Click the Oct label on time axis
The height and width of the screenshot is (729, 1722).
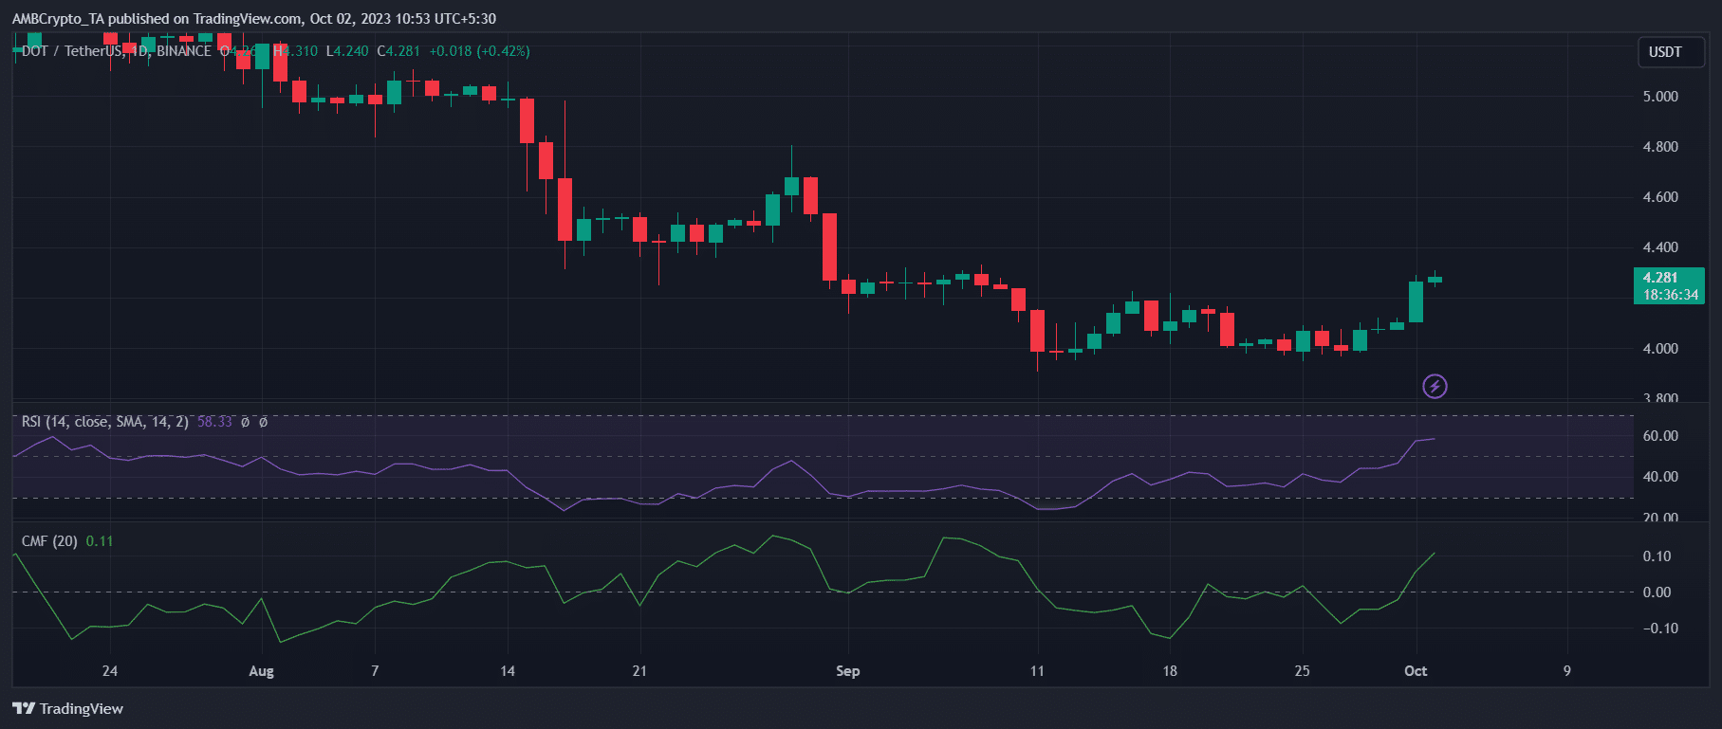pos(1416,671)
